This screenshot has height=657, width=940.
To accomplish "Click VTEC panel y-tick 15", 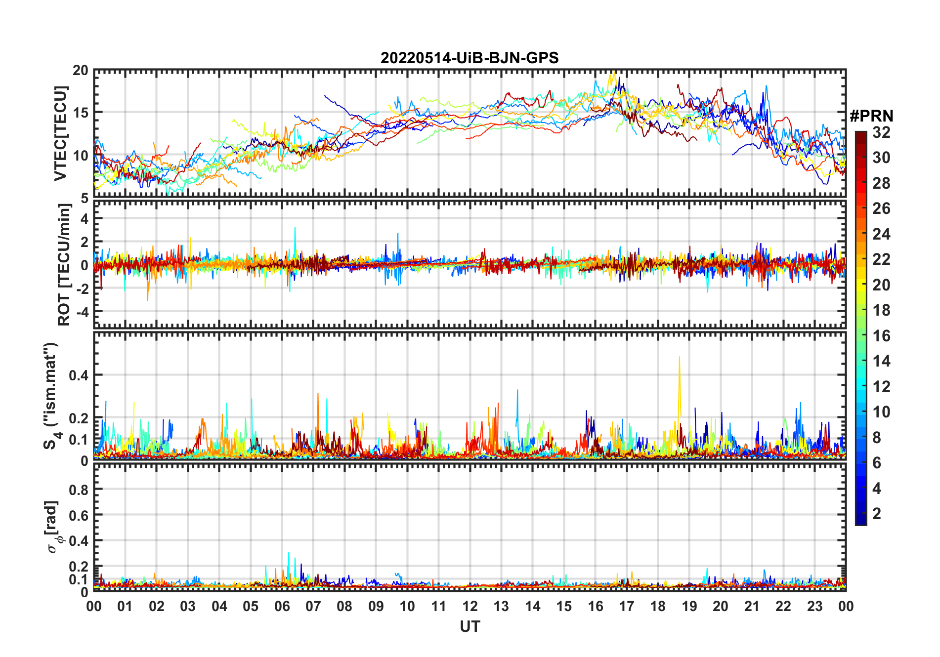I will 80,113.
